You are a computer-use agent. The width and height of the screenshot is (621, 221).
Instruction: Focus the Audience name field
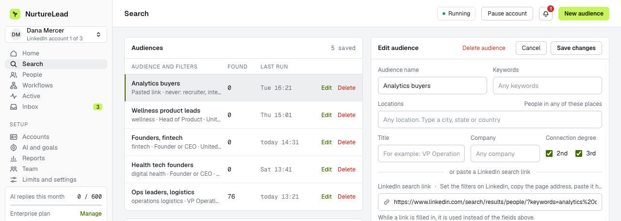click(x=432, y=85)
